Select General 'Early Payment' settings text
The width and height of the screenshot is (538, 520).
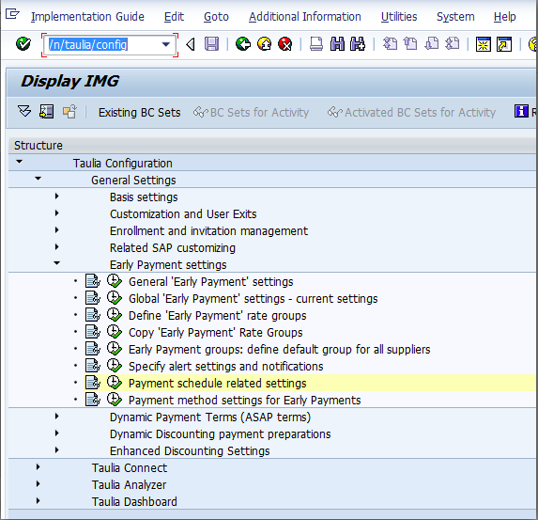click(210, 282)
